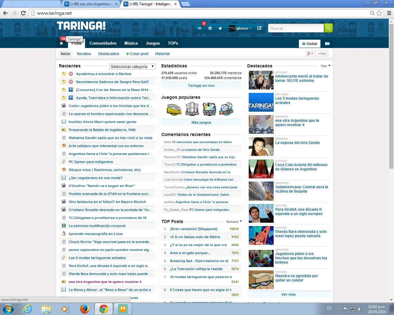Open the Juegos menu
The image size is (394, 315).
153,43
